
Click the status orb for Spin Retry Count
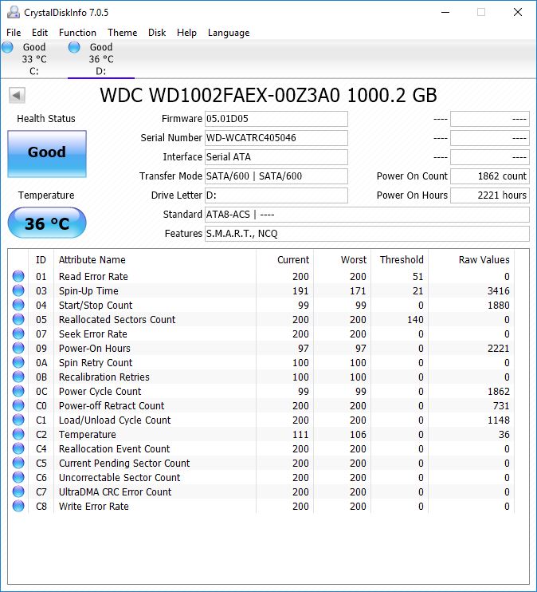coord(18,362)
